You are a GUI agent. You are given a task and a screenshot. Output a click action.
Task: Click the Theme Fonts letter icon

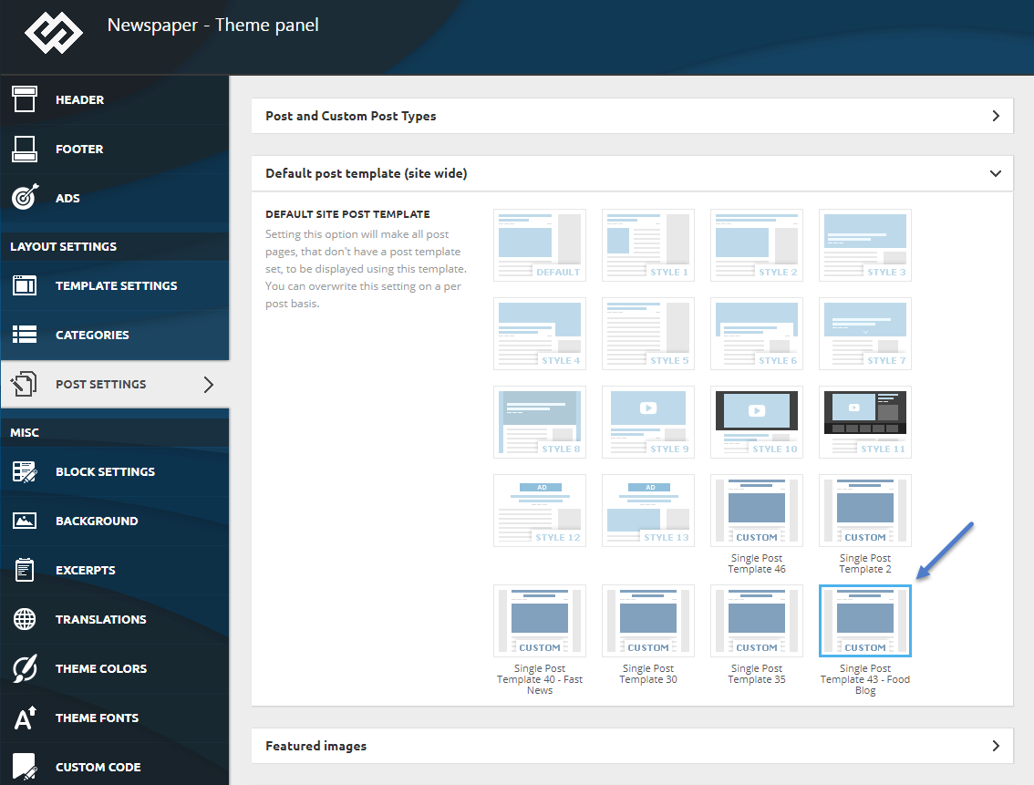[25, 718]
